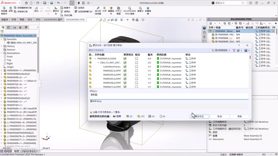Click the 帮助 button in dialog

(240, 116)
